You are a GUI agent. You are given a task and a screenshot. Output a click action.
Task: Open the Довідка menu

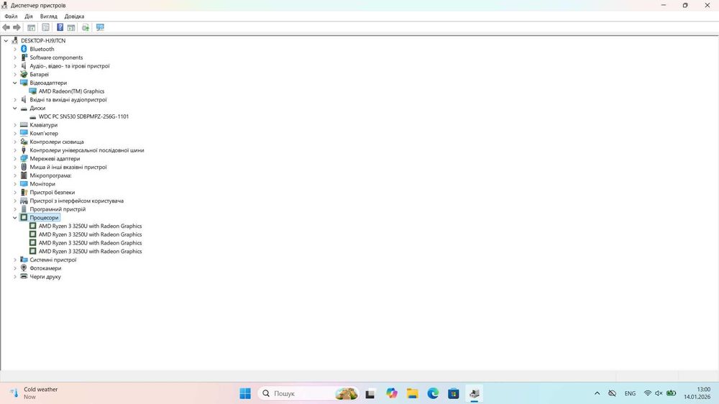74,17
